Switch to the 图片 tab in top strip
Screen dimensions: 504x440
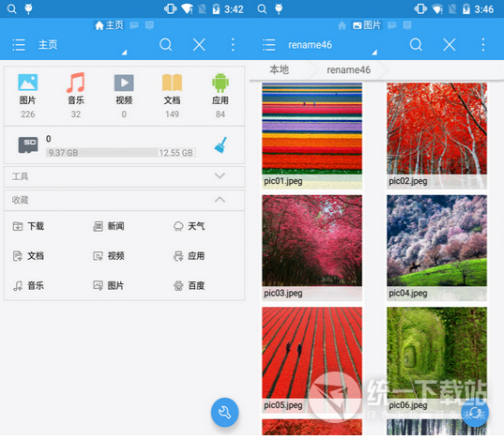tap(366, 25)
